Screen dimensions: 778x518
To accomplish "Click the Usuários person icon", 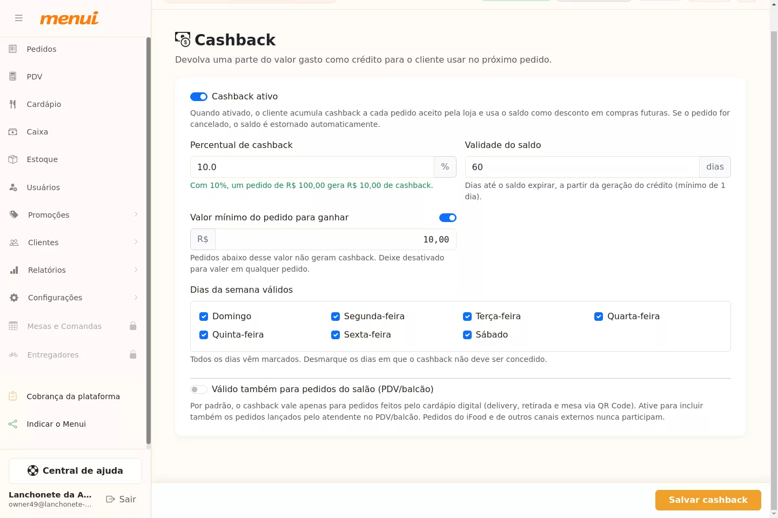I will coord(13,187).
